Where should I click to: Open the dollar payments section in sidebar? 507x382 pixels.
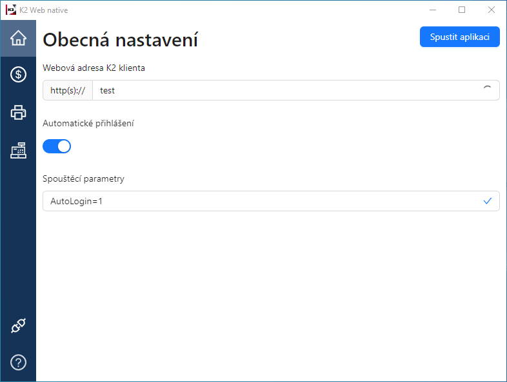tap(18, 75)
